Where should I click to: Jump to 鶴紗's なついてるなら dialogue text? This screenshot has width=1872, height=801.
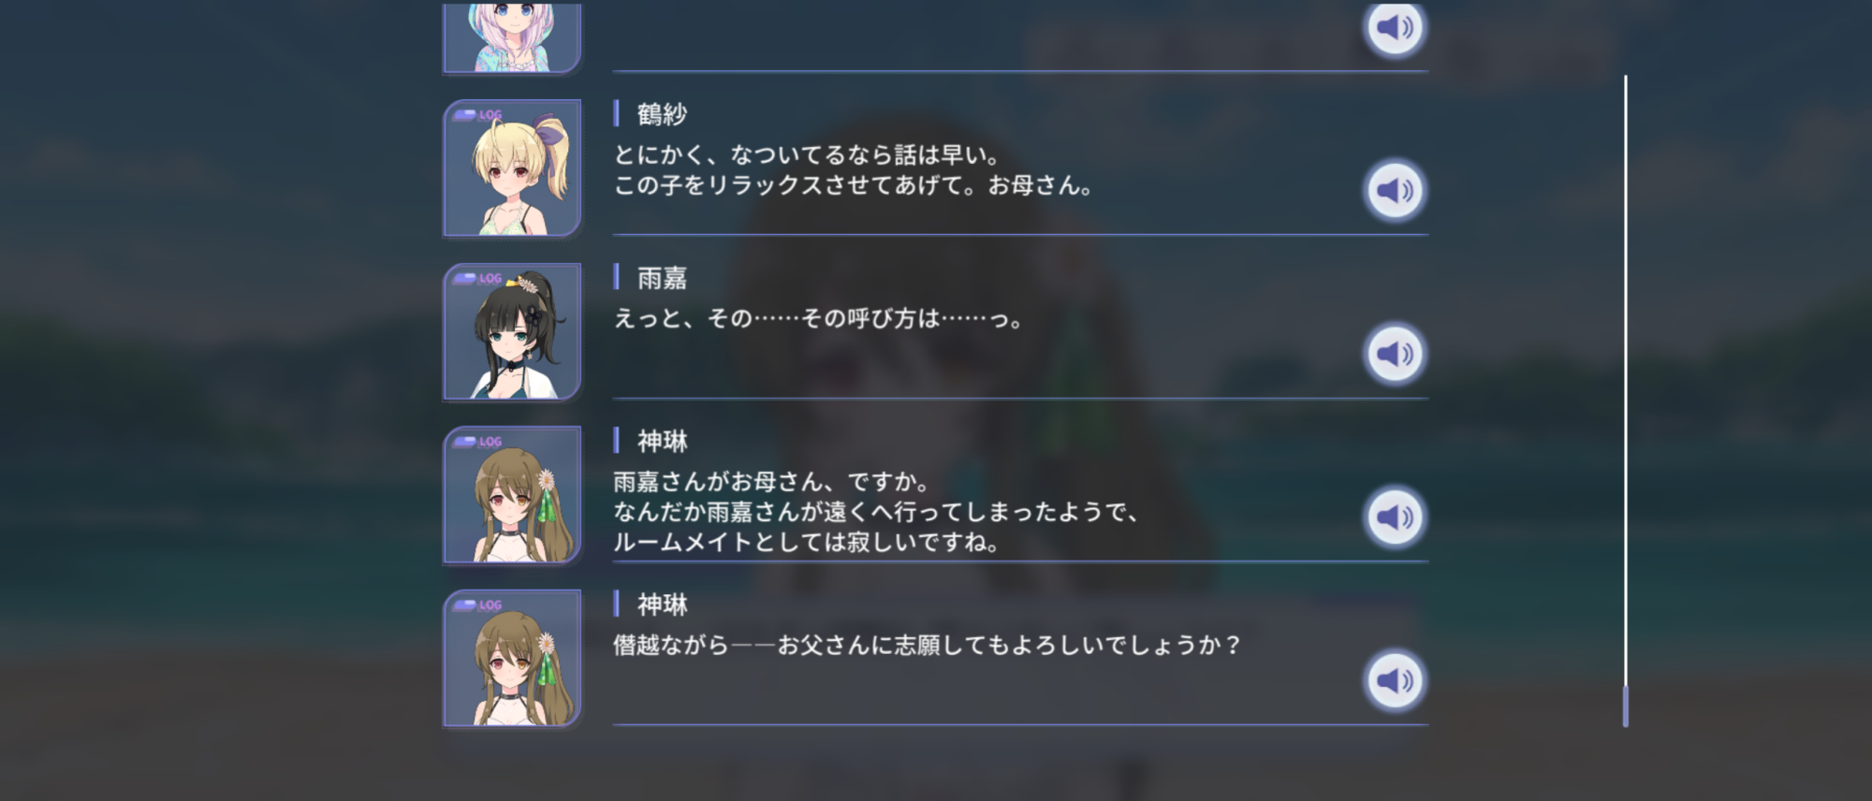853,170
